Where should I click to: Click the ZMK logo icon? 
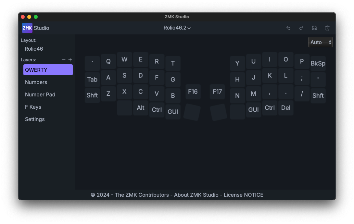tap(27, 28)
